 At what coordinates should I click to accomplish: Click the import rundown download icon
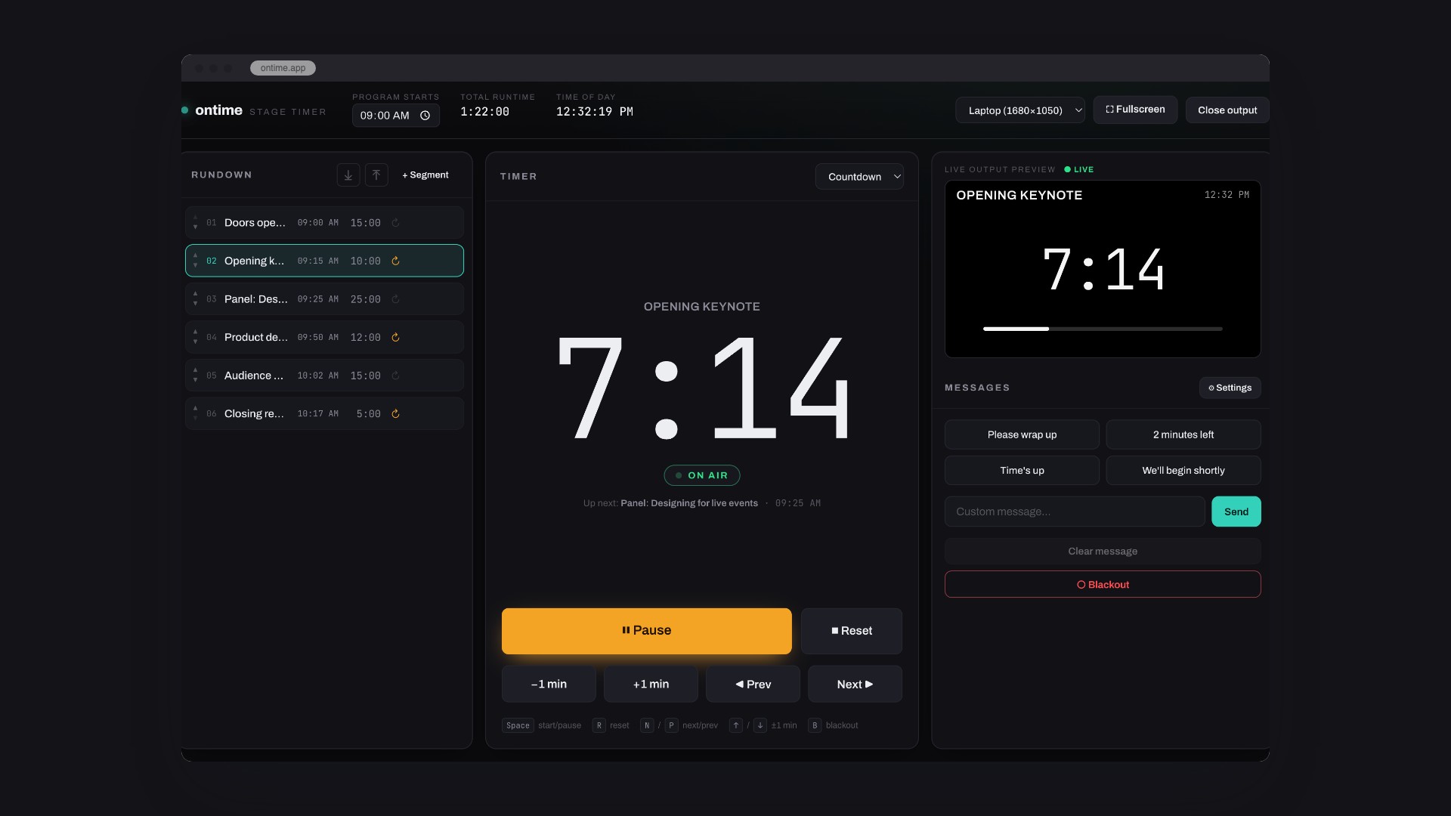[348, 175]
